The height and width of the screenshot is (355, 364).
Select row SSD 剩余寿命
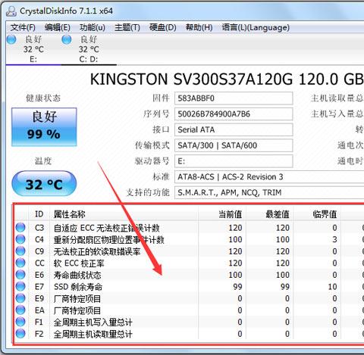pyautogui.click(x=189, y=287)
